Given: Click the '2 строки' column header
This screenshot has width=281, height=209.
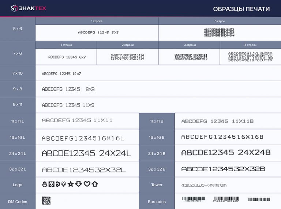Looking at the screenshot, I should pyautogui.click(x=128, y=45).
